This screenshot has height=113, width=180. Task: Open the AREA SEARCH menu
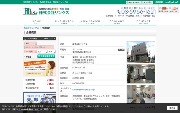tap(90, 22)
